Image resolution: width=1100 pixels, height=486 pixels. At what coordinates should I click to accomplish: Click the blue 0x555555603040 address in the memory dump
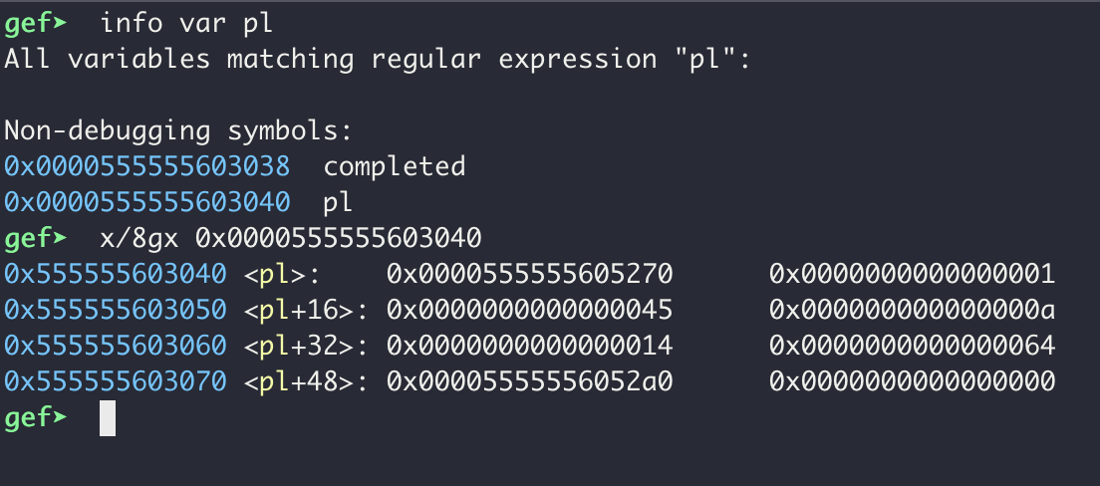[115, 274]
